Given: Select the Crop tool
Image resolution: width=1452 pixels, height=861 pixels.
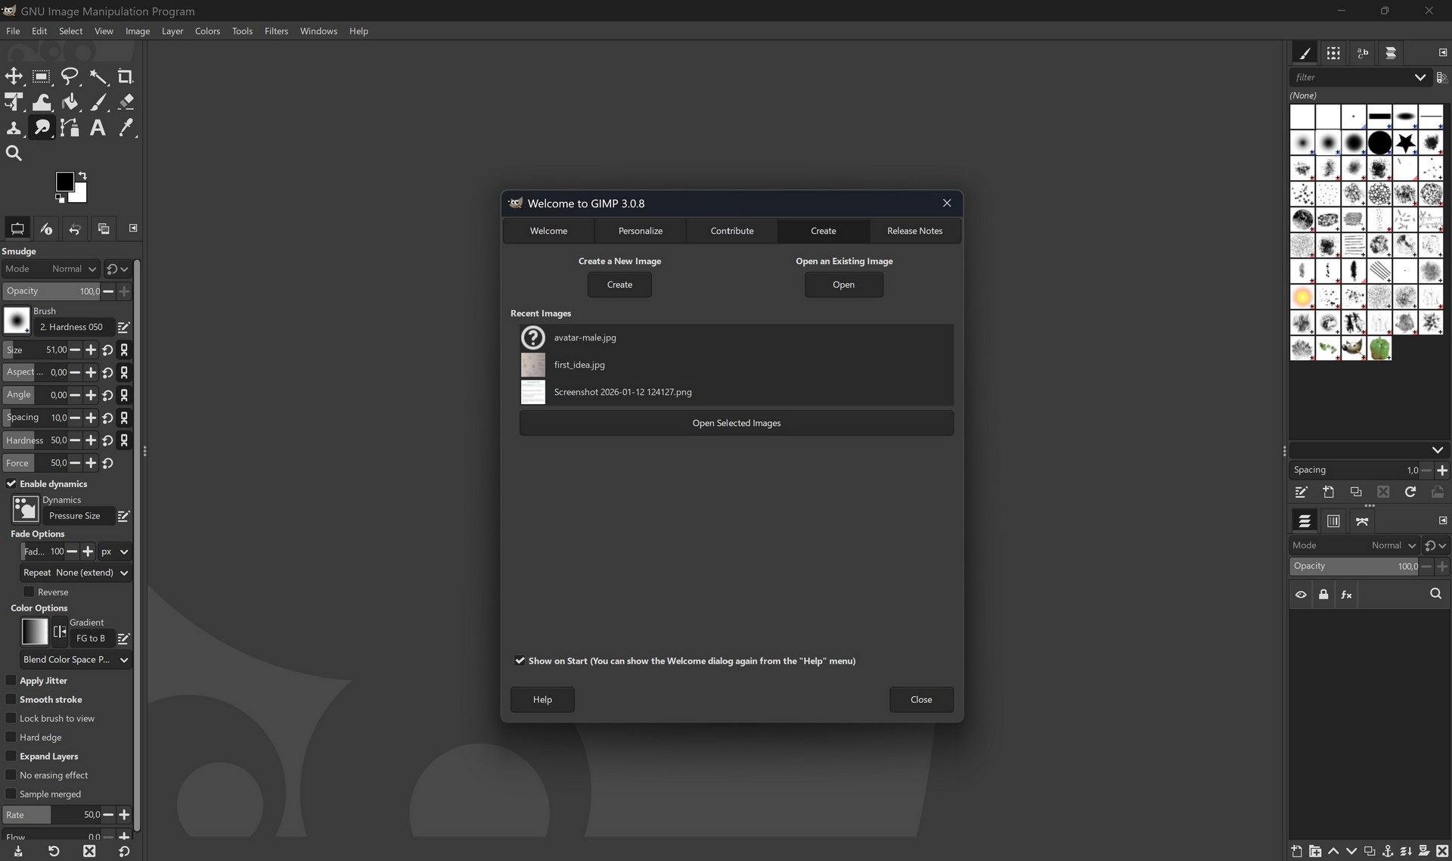Looking at the screenshot, I should (x=126, y=76).
